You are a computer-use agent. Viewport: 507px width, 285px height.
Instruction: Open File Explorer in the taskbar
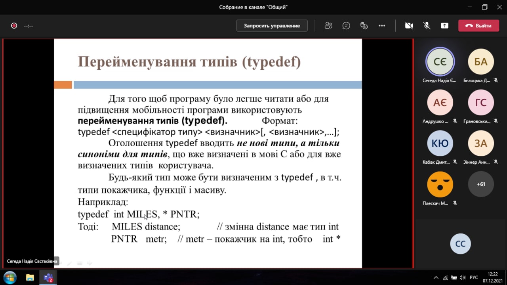[30, 277]
